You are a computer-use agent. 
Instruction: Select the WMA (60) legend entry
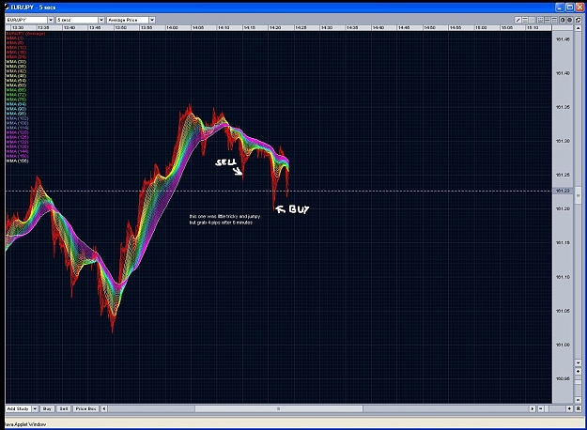[16, 85]
